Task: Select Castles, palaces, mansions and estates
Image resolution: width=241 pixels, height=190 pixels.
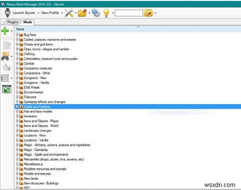Action: click(x=50, y=39)
